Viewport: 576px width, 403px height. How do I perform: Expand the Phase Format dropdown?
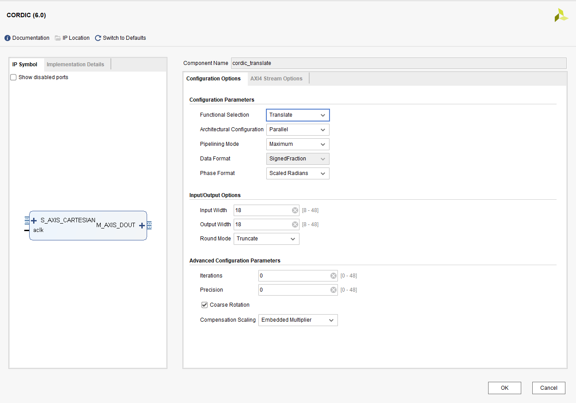(298, 173)
